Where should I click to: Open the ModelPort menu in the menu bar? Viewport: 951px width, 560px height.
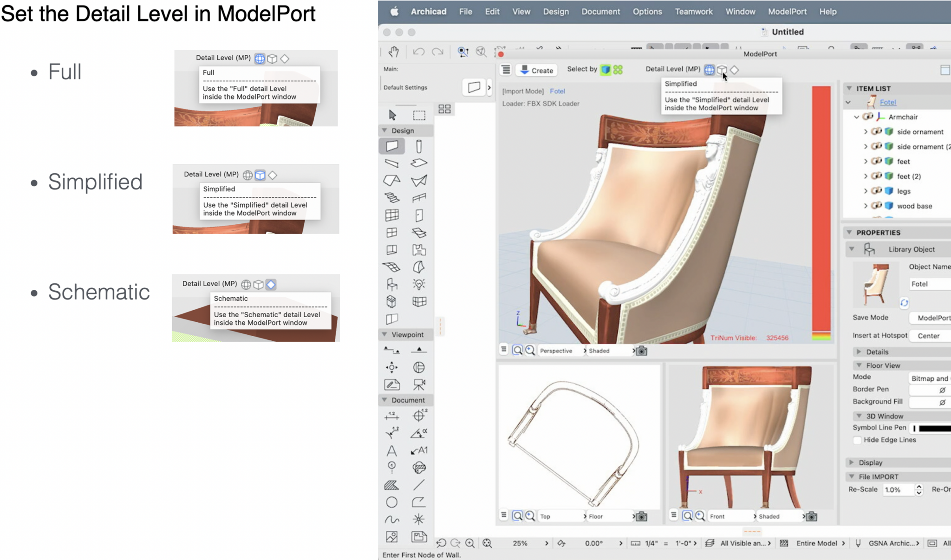click(x=788, y=11)
